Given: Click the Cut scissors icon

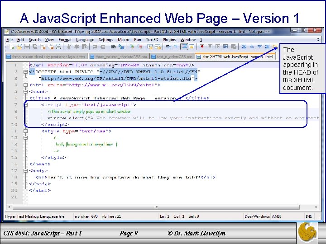Looking at the screenshot, I should (x=69, y=47).
